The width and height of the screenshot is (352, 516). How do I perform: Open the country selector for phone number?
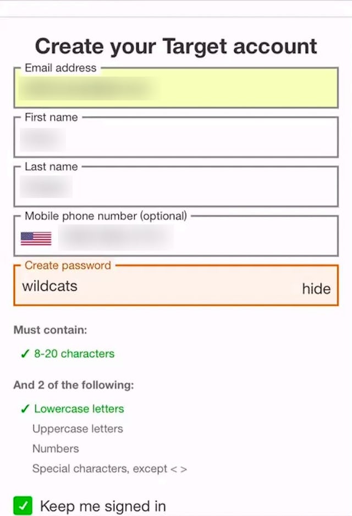36,238
